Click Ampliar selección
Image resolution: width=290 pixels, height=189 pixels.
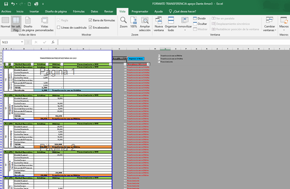click(145, 24)
